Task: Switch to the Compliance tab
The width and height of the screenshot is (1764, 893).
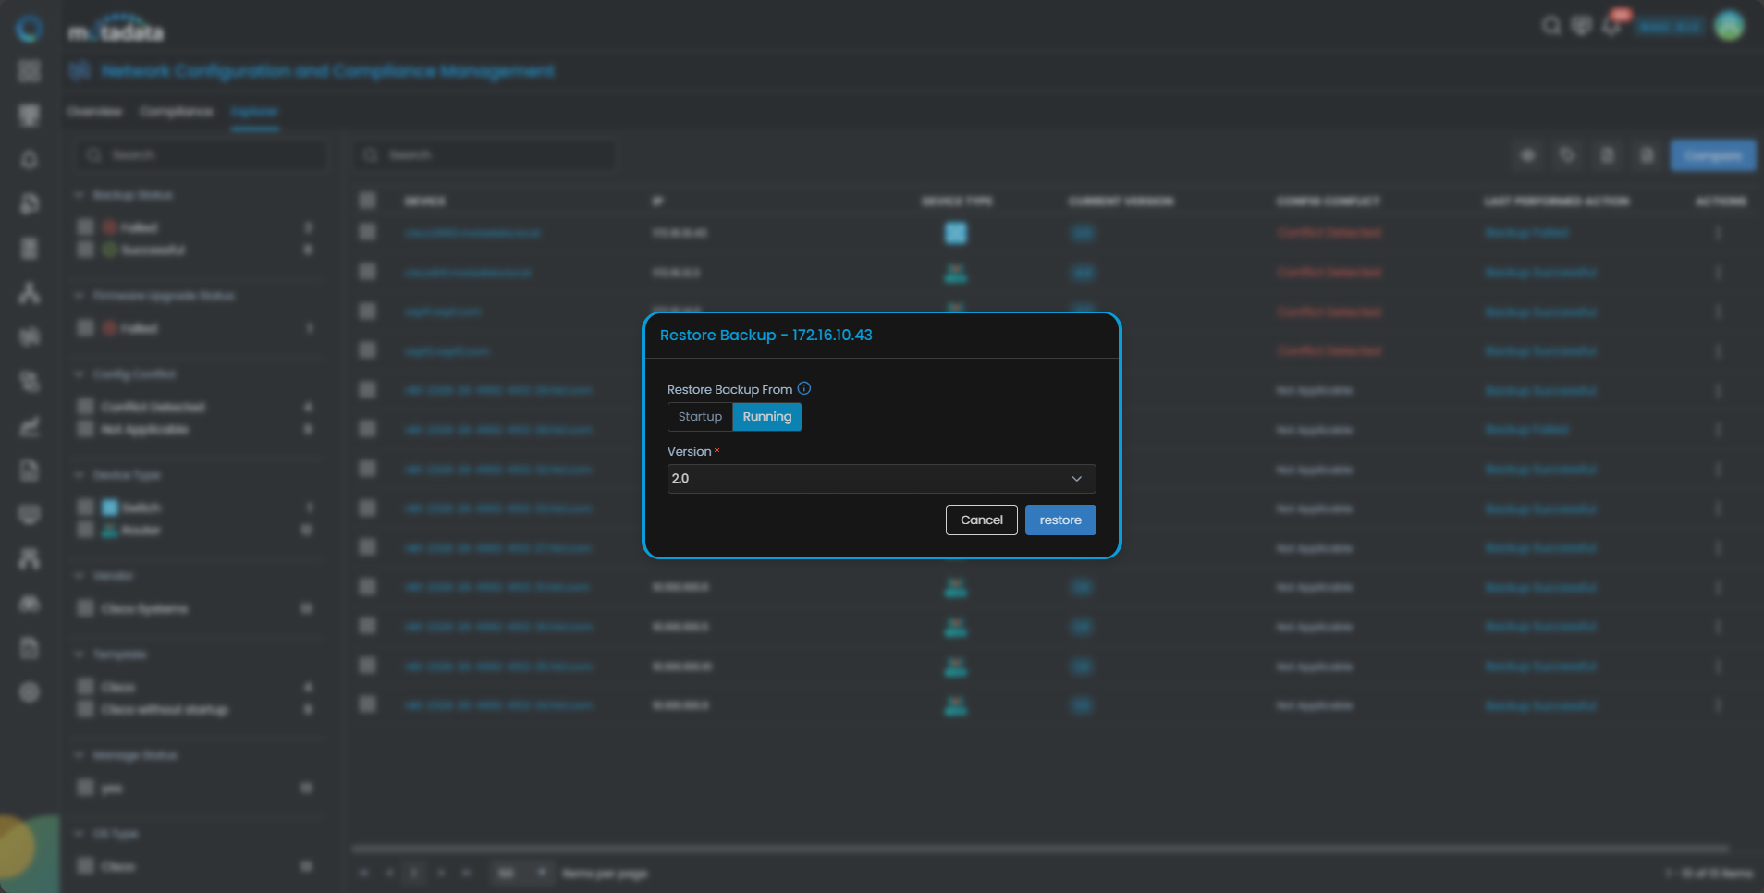Action: click(x=176, y=112)
